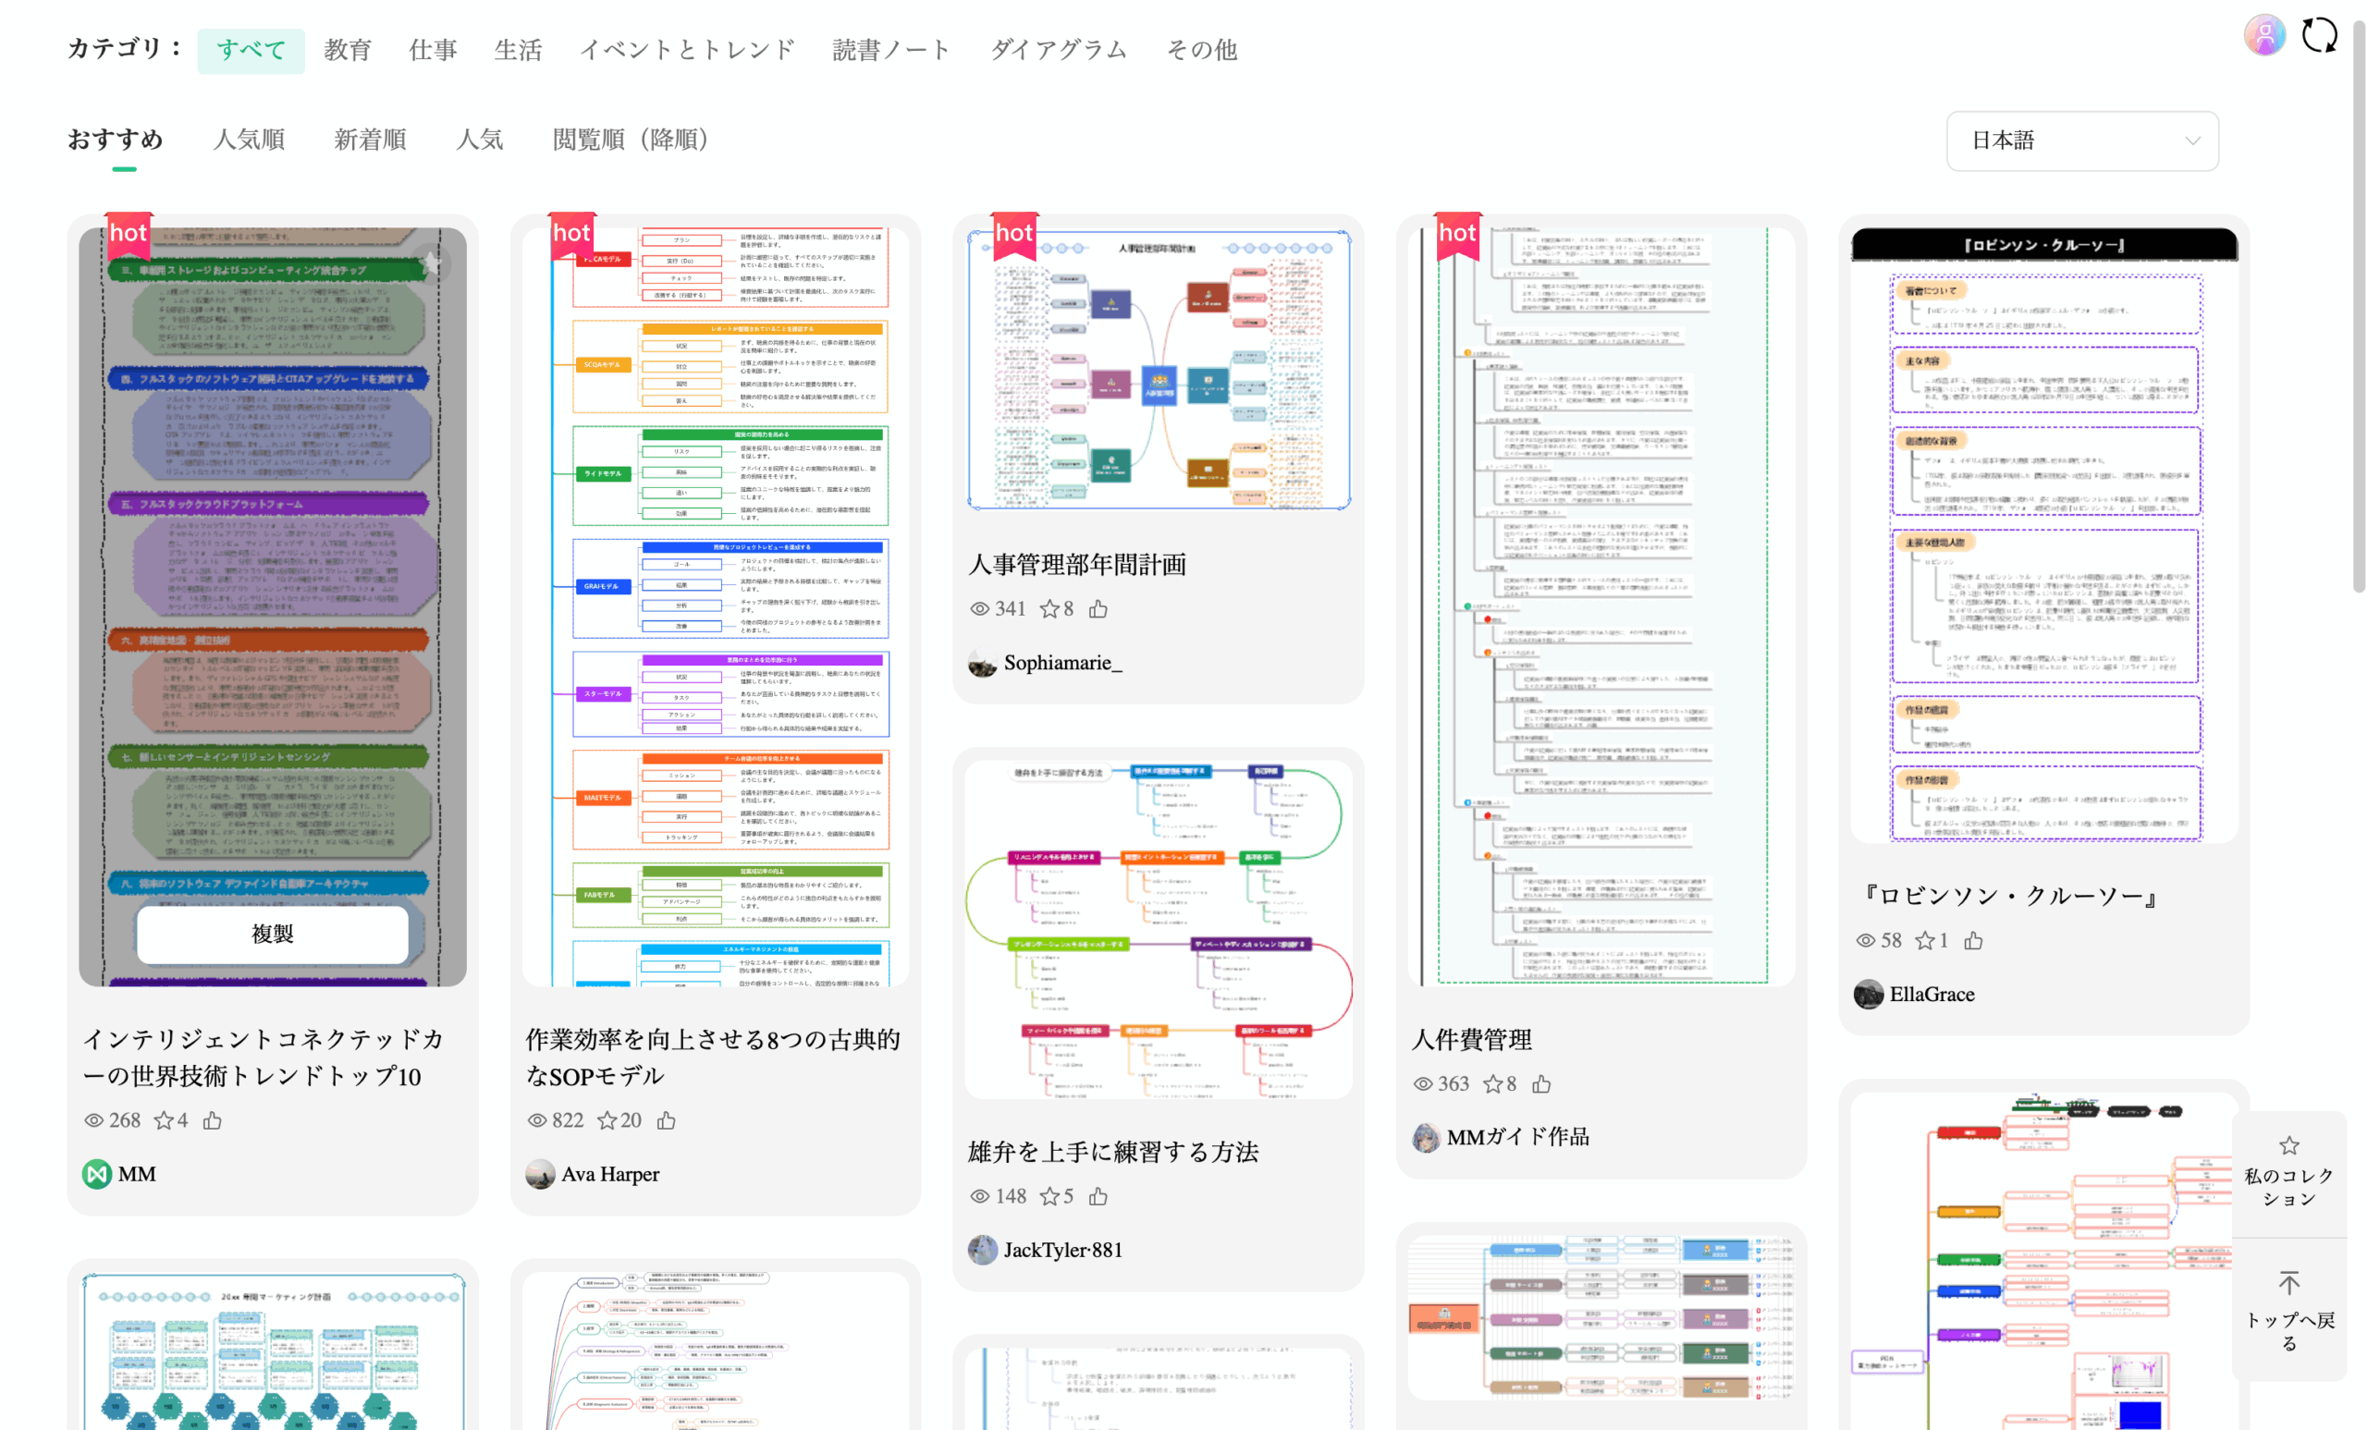Toggle star on インテリジェントコネクテッドカー card

[165, 1120]
